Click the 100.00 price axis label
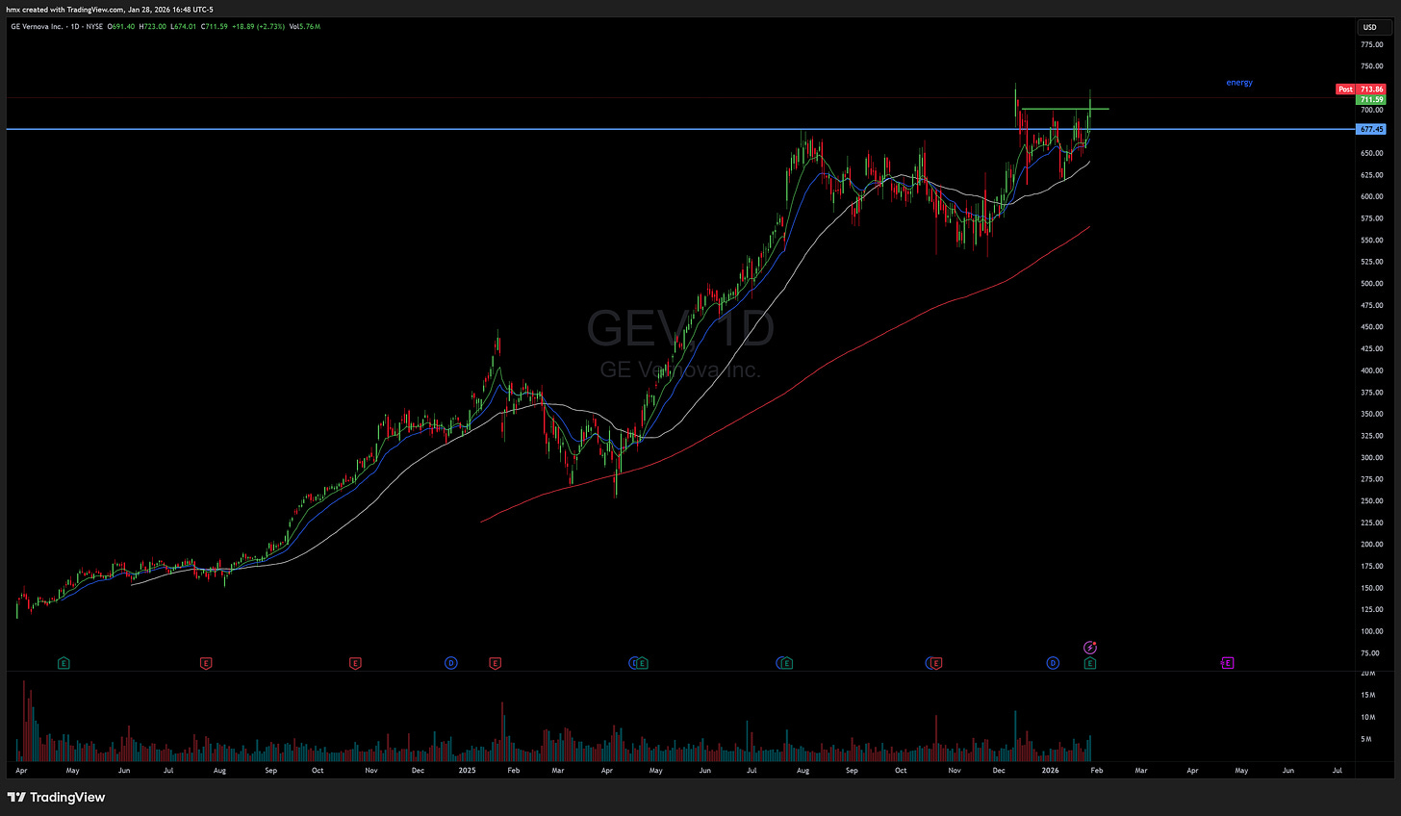 [1372, 631]
